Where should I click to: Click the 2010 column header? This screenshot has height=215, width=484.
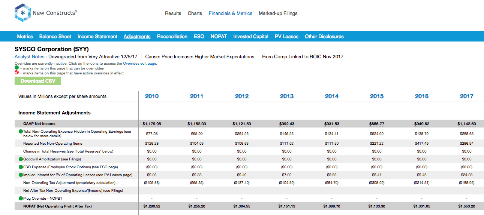pyautogui.click(x=152, y=96)
